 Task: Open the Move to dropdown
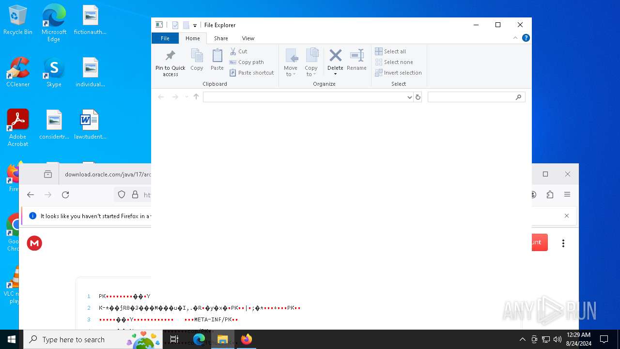291,62
